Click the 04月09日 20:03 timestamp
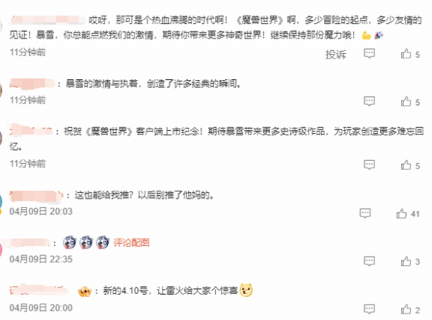 click(x=41, y=211)
